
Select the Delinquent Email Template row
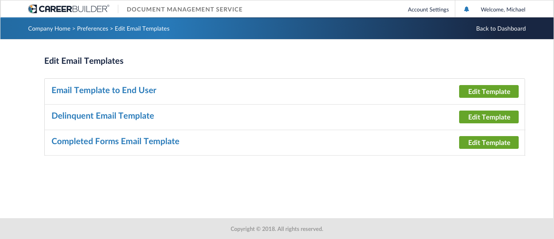(285, 117)
